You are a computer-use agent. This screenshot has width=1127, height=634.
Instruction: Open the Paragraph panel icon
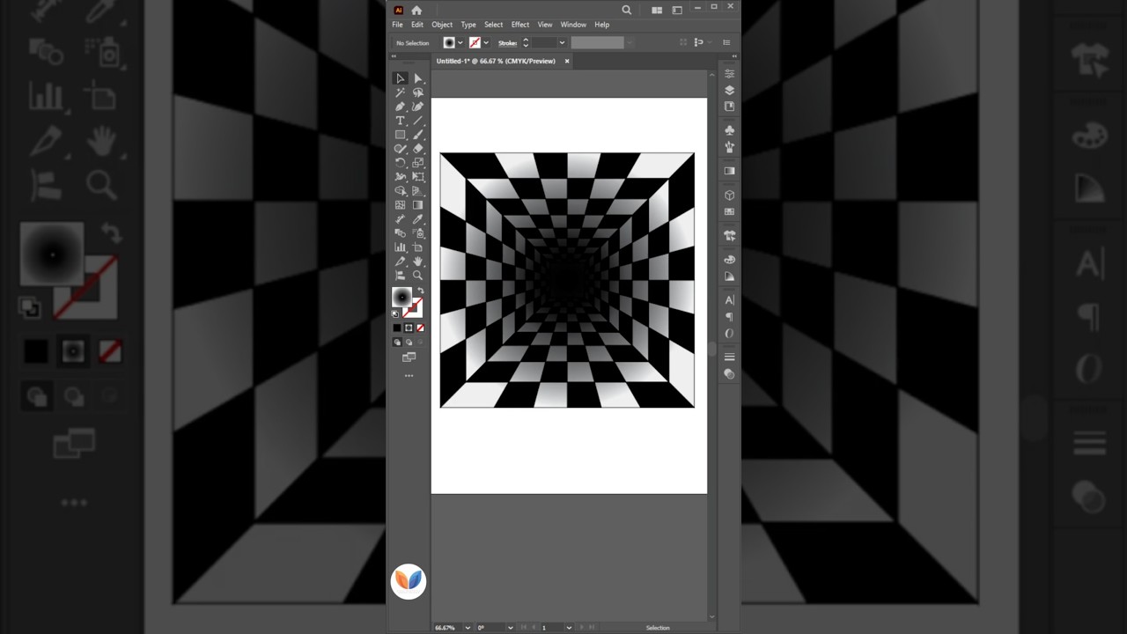[729, 317]
